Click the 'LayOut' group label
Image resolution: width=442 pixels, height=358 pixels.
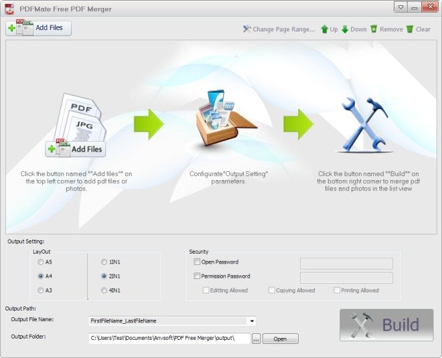coord(42,252)
